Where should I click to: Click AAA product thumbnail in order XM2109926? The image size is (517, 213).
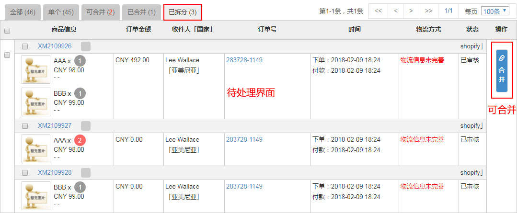(x=36, y=69)
